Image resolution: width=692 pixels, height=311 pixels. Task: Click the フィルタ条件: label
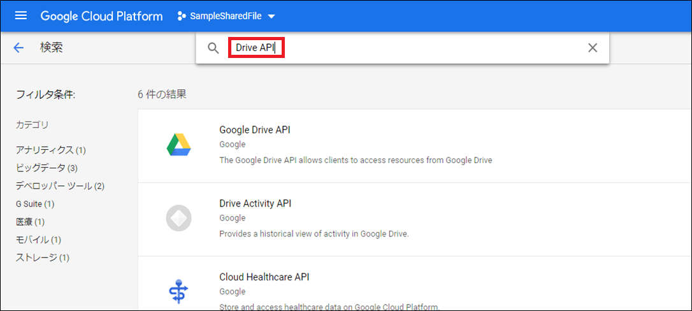(x=45, y=94)
